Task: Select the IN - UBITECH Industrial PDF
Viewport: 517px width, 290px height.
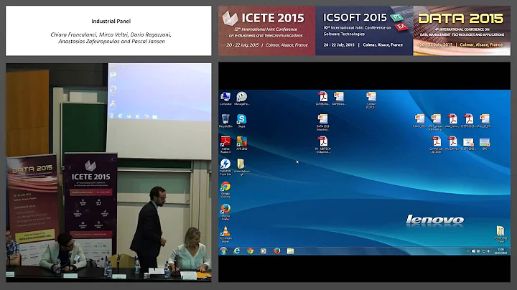Action: pos(322,145)
